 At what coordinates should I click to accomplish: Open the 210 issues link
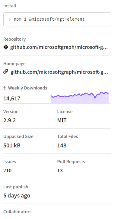pyautogui.click(x=7, y=170)
